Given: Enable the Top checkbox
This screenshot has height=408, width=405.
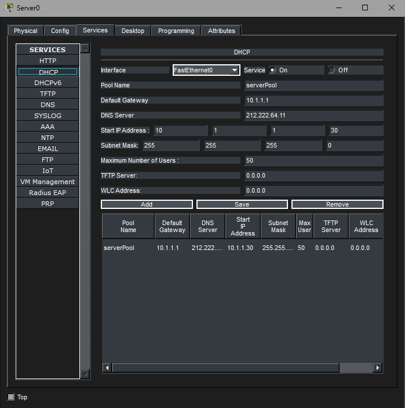Looking at the screenshot, I should pos(11,397).
